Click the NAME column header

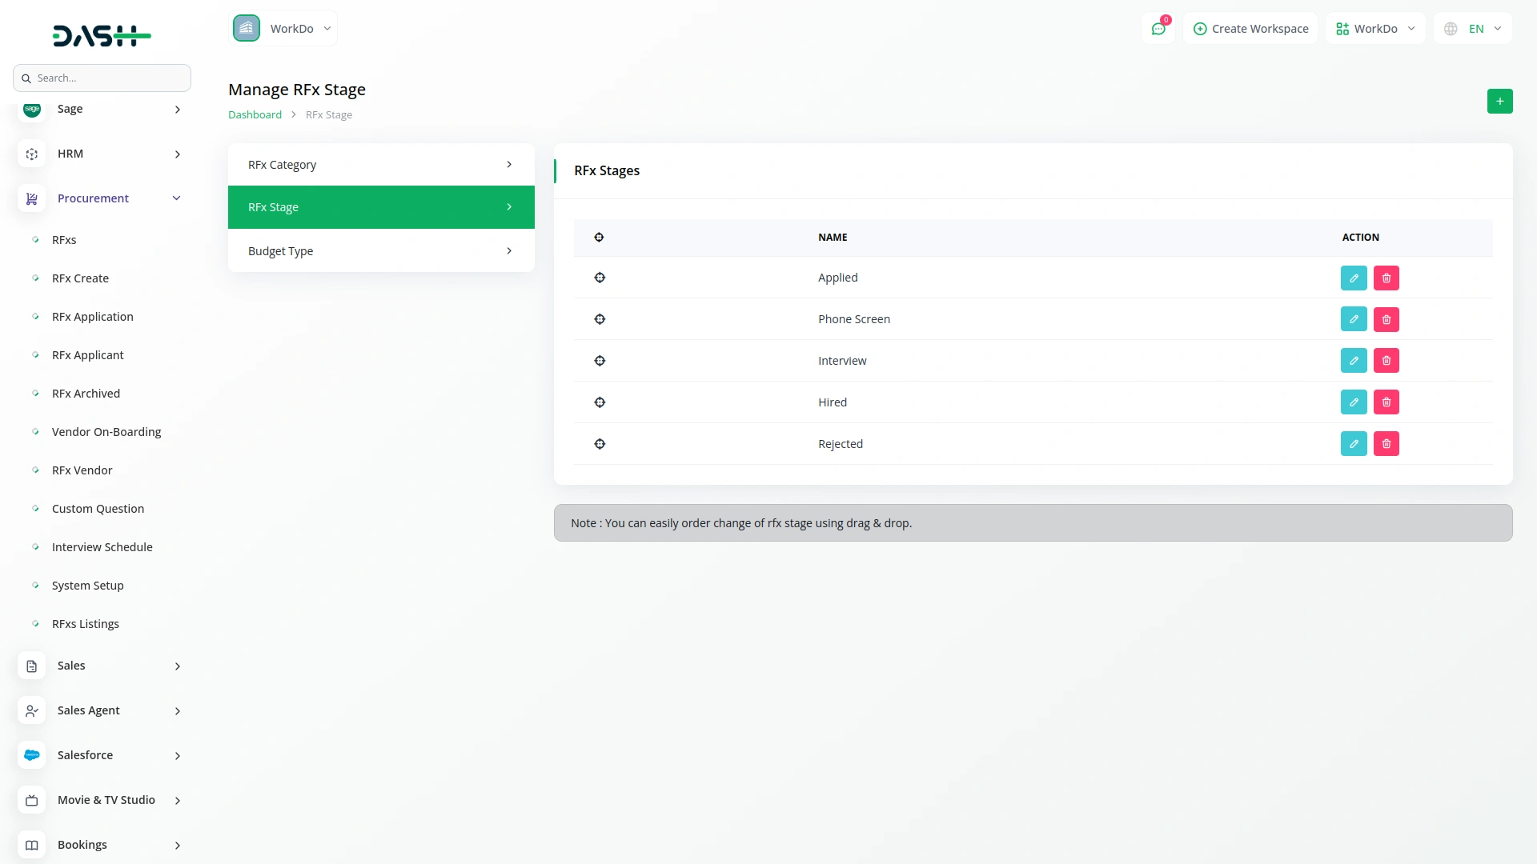833,238
